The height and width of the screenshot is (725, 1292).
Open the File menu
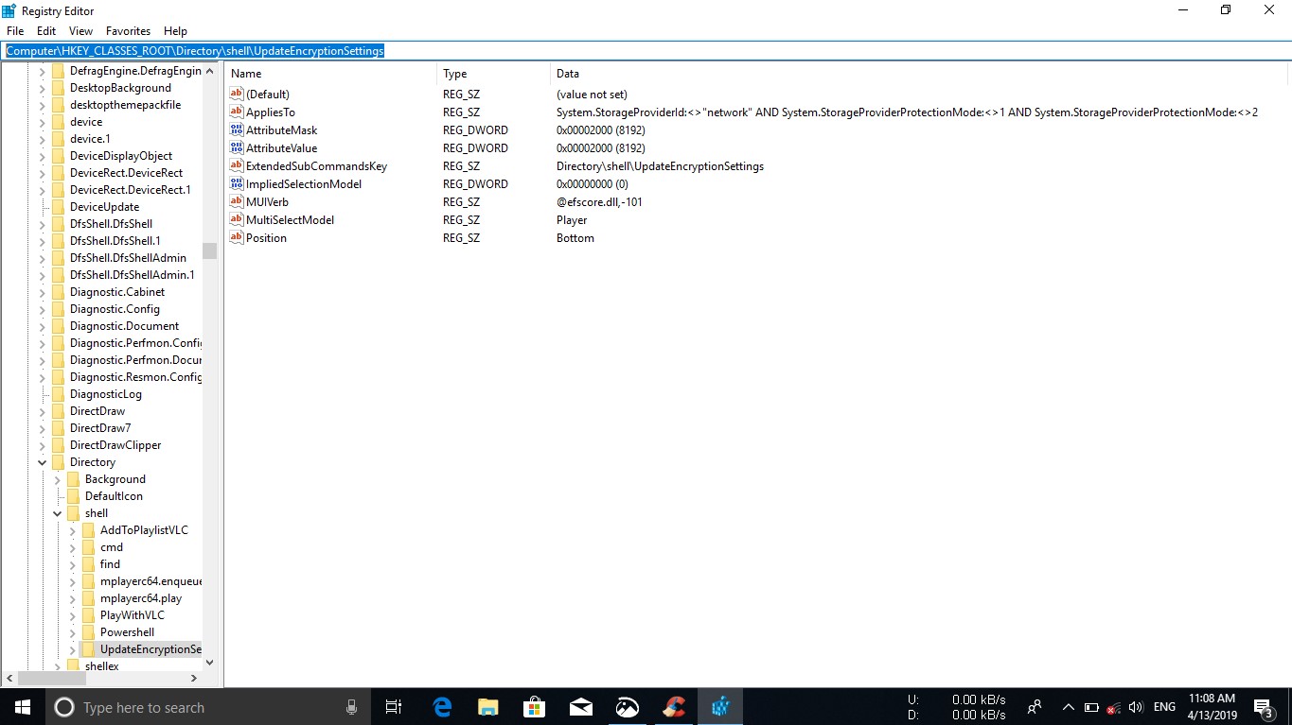pyautogui.click(x=14, y=31)
